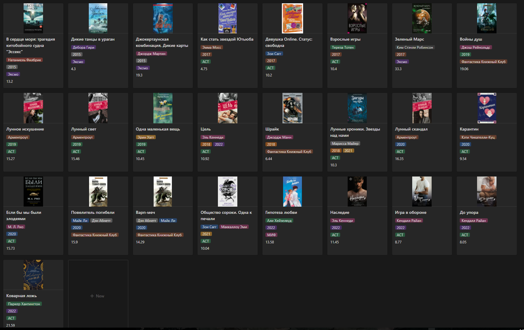Open the title "Девушка Online. Статус: свободна"
Viewport: 524px width, 330px height.
tap(289, 42)
